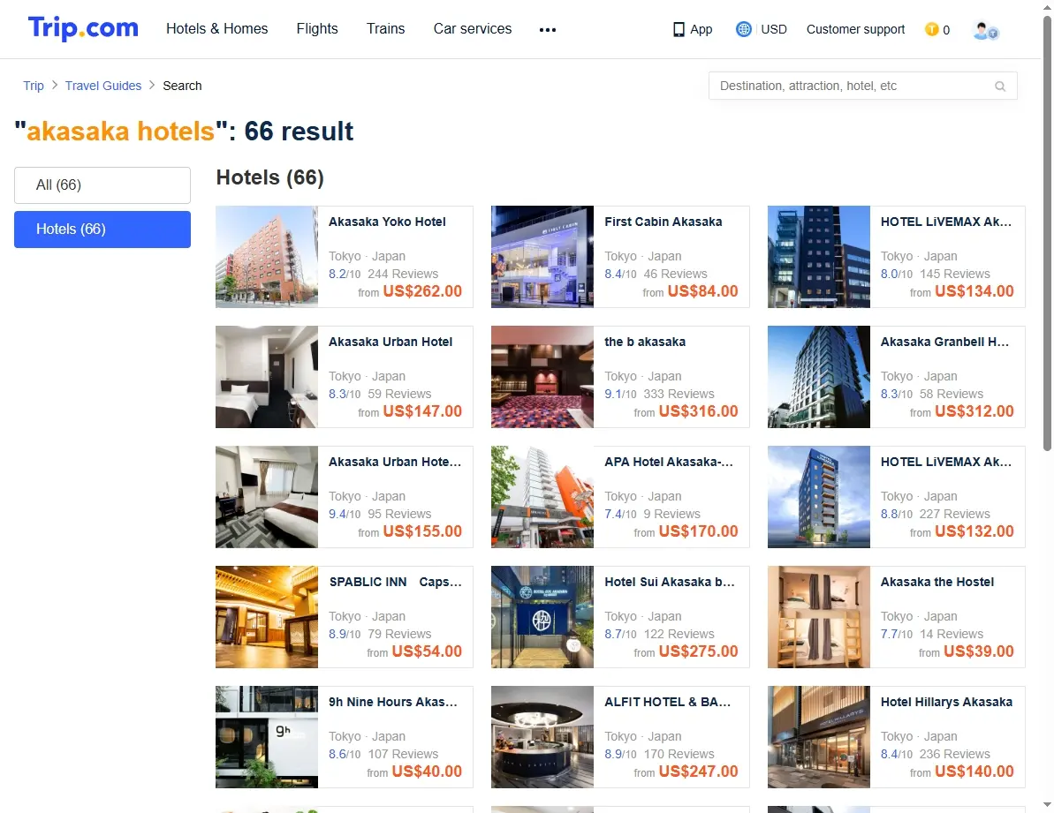Open 9h Nine Hours photo

click(267, 738)
